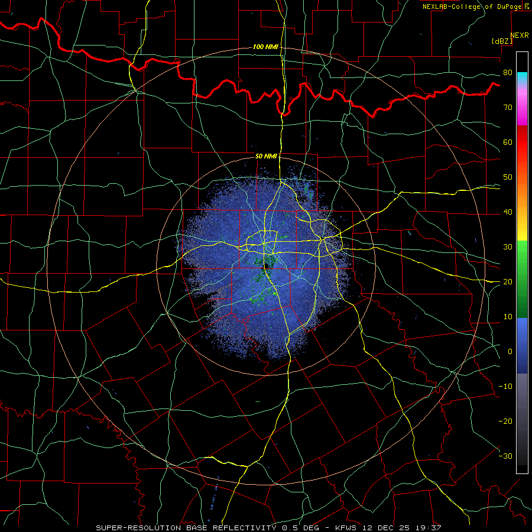Pick the blue band of the color bar
Viewport: 532px width, 532px height.
tap(522, 345)
